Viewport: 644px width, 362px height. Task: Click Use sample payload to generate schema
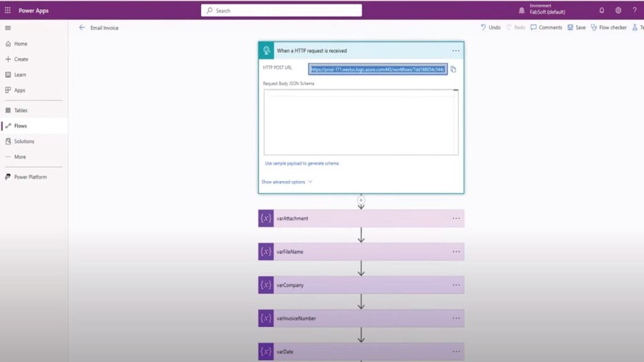302,163
